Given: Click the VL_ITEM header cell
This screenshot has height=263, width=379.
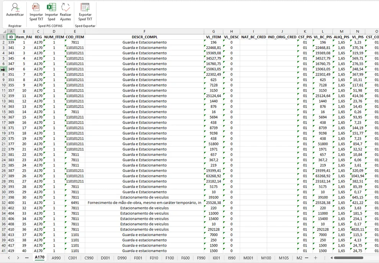Looking at the screenshot, I should (x=214, y=37).
